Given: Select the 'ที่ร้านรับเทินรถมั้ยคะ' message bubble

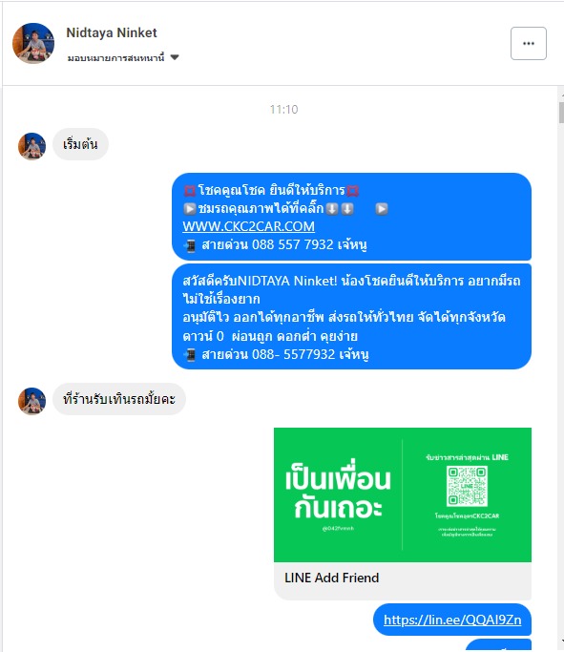Looking at the screenshot, I should coord(119,399).
